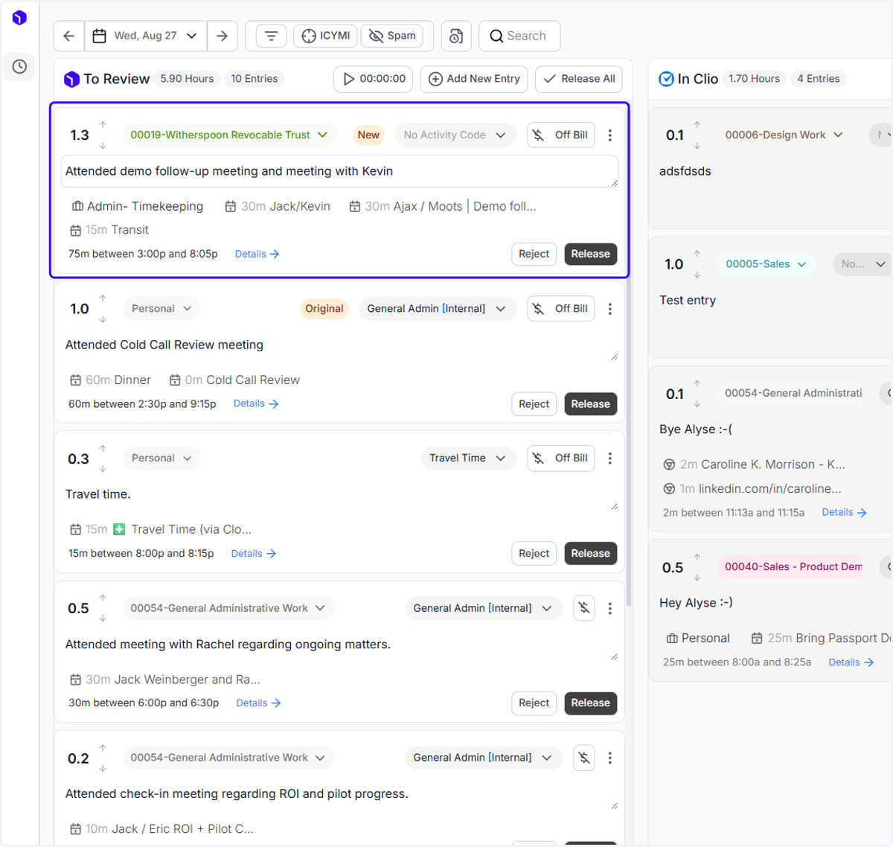The image size is (893, 847).
Task: Open General Admin dropdown on Rachel meeting entry
Action: coord(483,609)
